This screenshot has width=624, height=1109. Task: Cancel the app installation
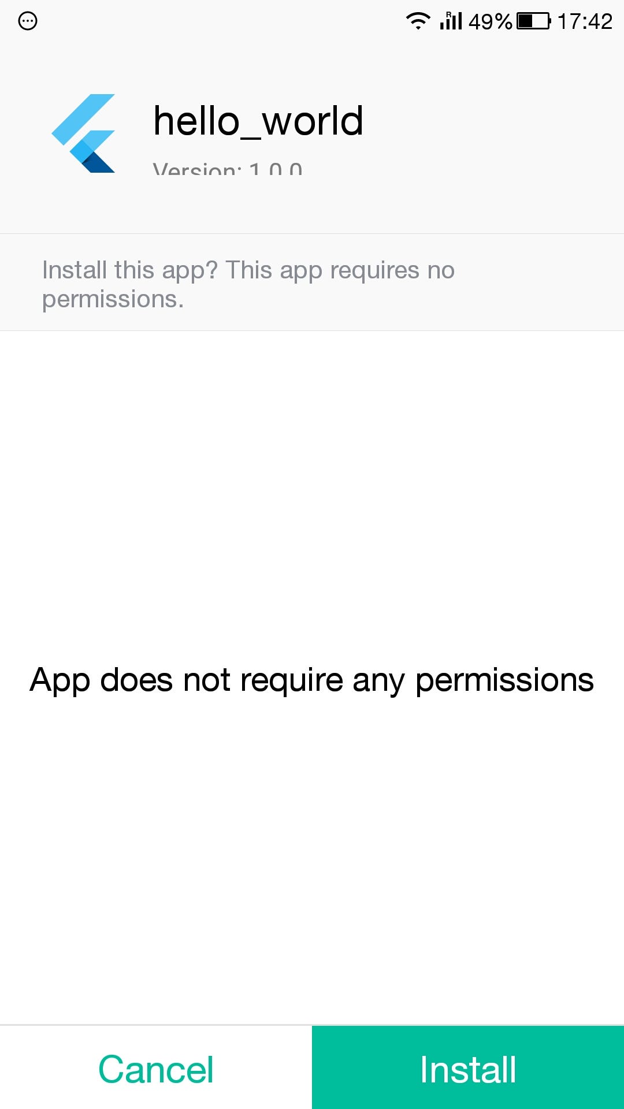(156, 1067)
